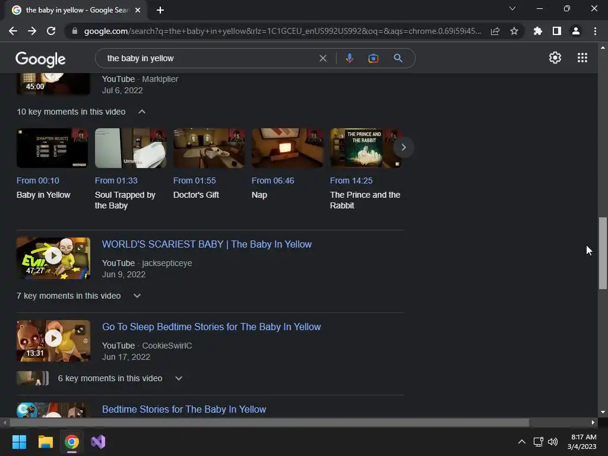Screen dimensions: 608x456
Task: Jump to 'From 00:10' moment
Action: tap(37, 180)
